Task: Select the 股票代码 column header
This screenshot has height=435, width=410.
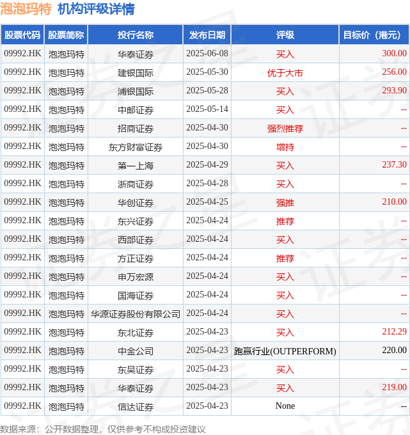Action: click(x=22, y=35)
